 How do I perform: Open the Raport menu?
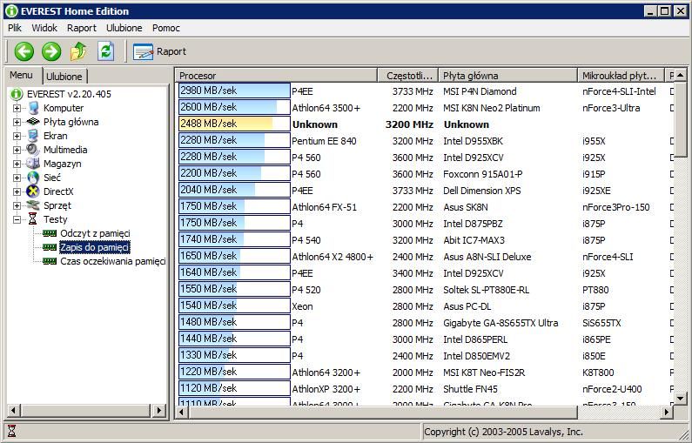click(82, 28)
